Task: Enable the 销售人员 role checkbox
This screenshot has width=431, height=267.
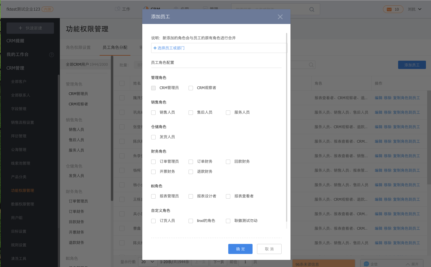Action: click(x=153, y=112)
